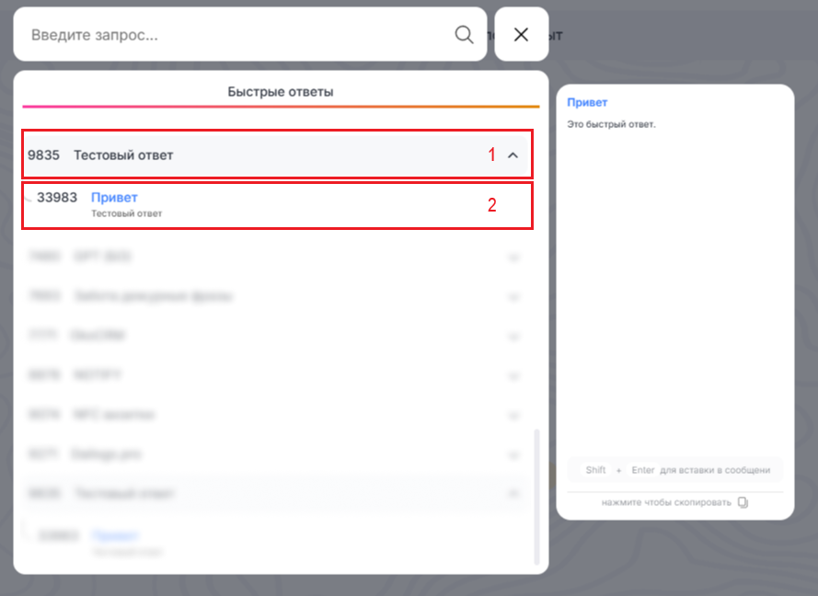Expand the Dialogs.pro group chevron
Screen dimensions: 818x596
[513, 454]
